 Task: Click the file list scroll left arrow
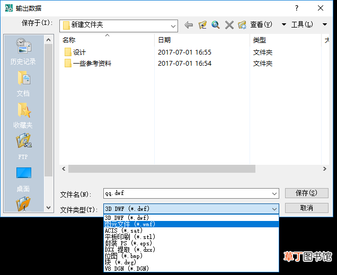click(x=64, y=169)
